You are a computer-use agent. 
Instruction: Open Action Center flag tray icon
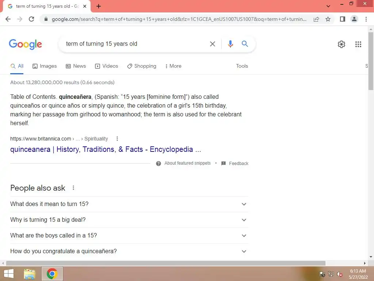[322, 274]
